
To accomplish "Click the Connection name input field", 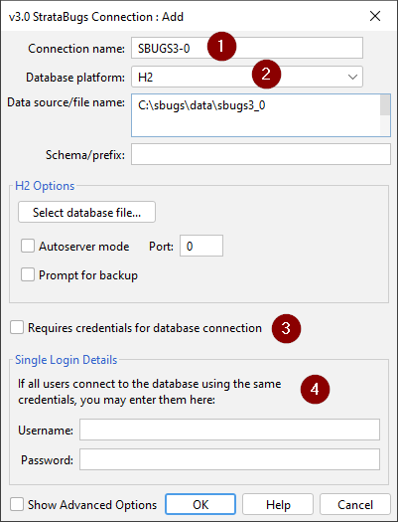I will coord(247,48).
